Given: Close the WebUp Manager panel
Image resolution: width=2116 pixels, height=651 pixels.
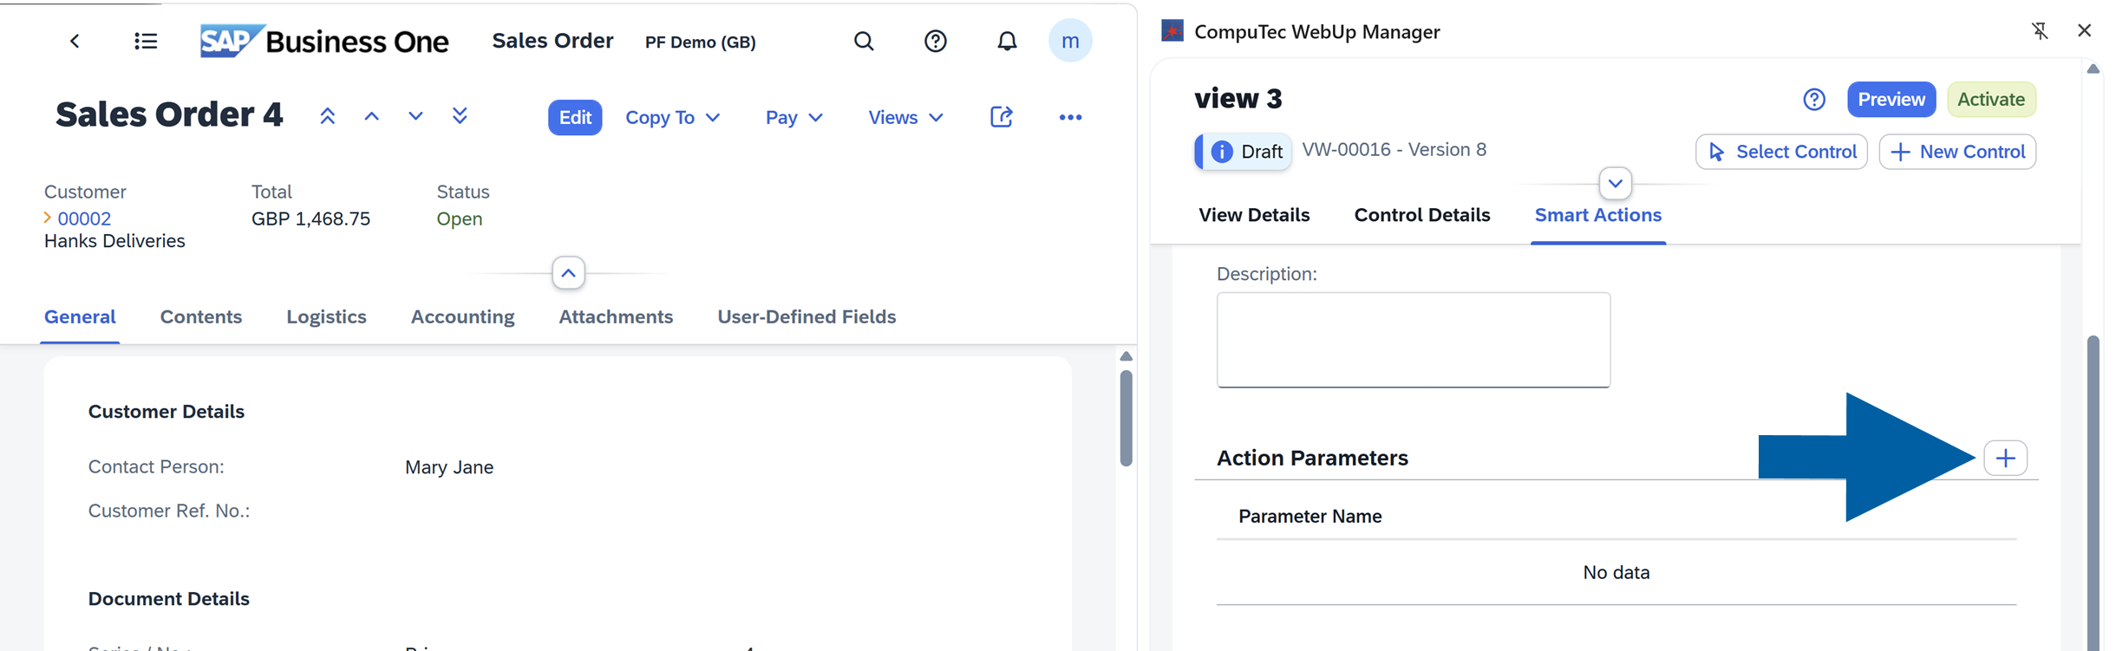Looking at the screenshot, I should point(2084,30).
